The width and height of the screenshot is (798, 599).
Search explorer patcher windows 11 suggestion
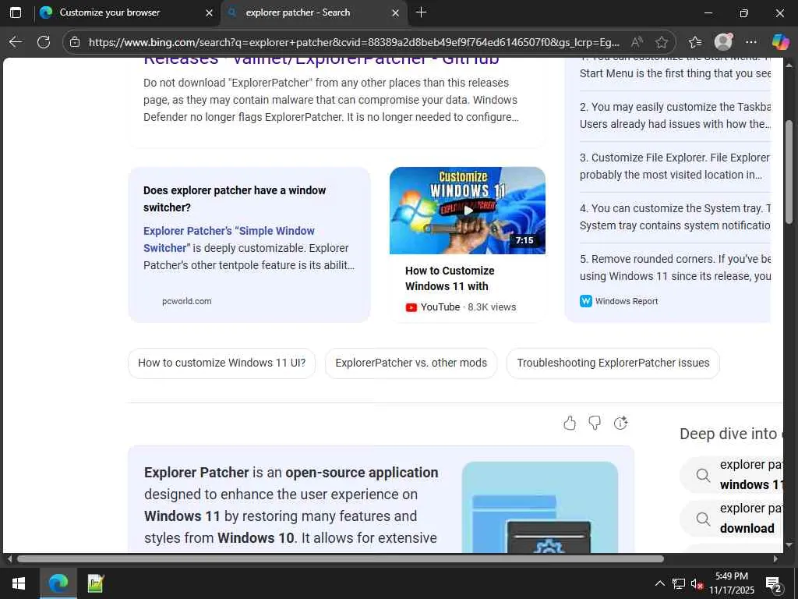pos(733,475)
